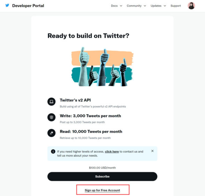This screenshot has width=205, height=196.
Task: Click the laptop icon beside Twitter's v2 API
Action: coord(51,101)
